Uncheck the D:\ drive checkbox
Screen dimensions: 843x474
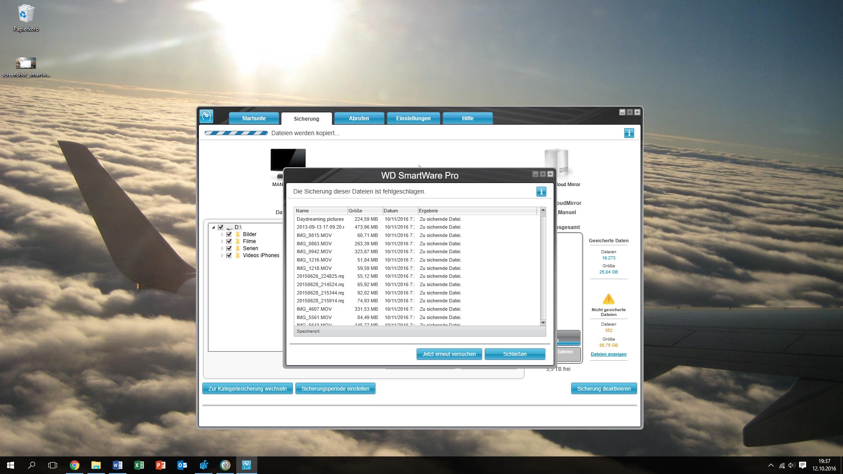click(x=220, y=227)
